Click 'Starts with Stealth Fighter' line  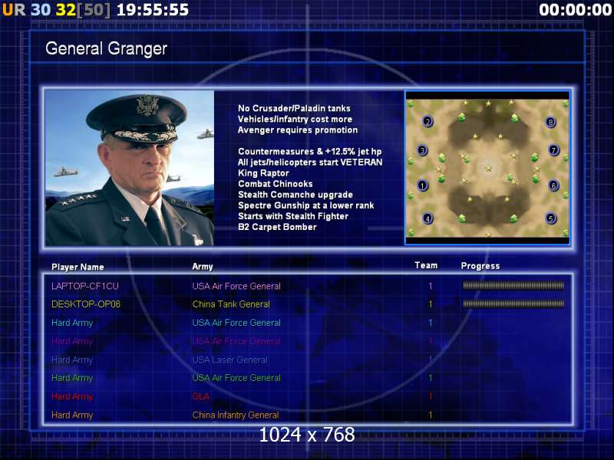(293, 216)
